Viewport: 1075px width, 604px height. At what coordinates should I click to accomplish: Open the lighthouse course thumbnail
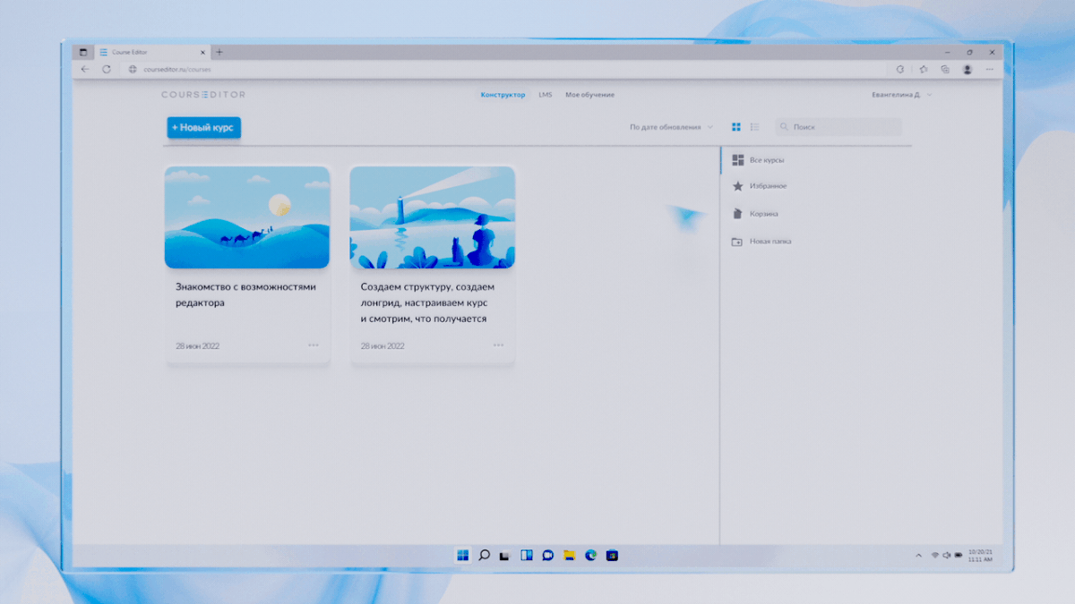pyautogui.click(x=432, y=217)
